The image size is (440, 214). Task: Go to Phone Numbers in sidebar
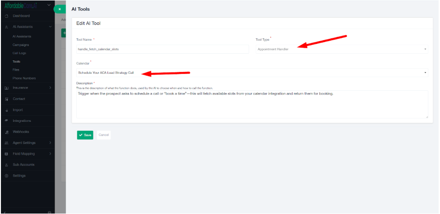click(24, 78)
